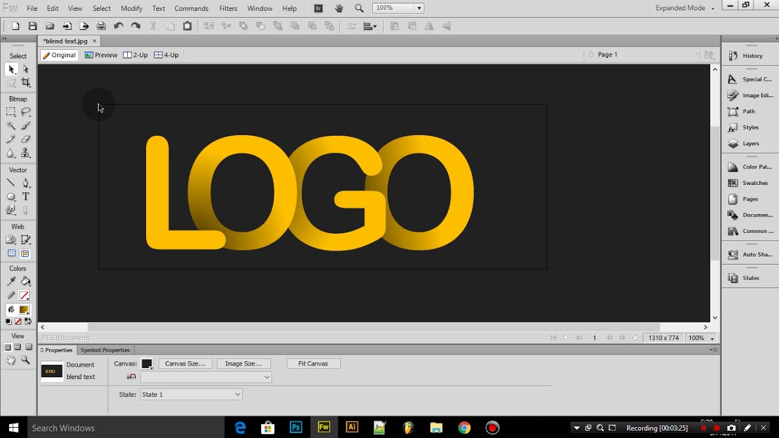Click the Save icon in toolbar
The width and height of the screenshot is (779, 438).
33,26
